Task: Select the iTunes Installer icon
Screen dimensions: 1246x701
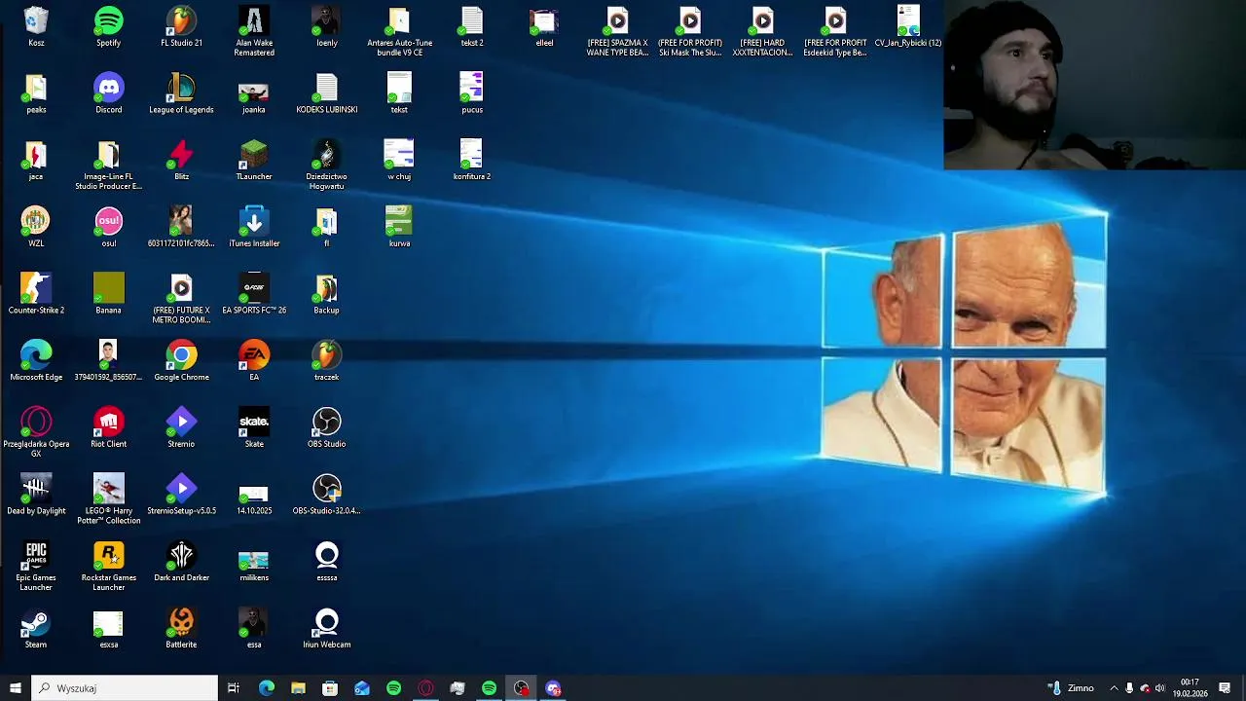Action: click(x=254, y=228)
